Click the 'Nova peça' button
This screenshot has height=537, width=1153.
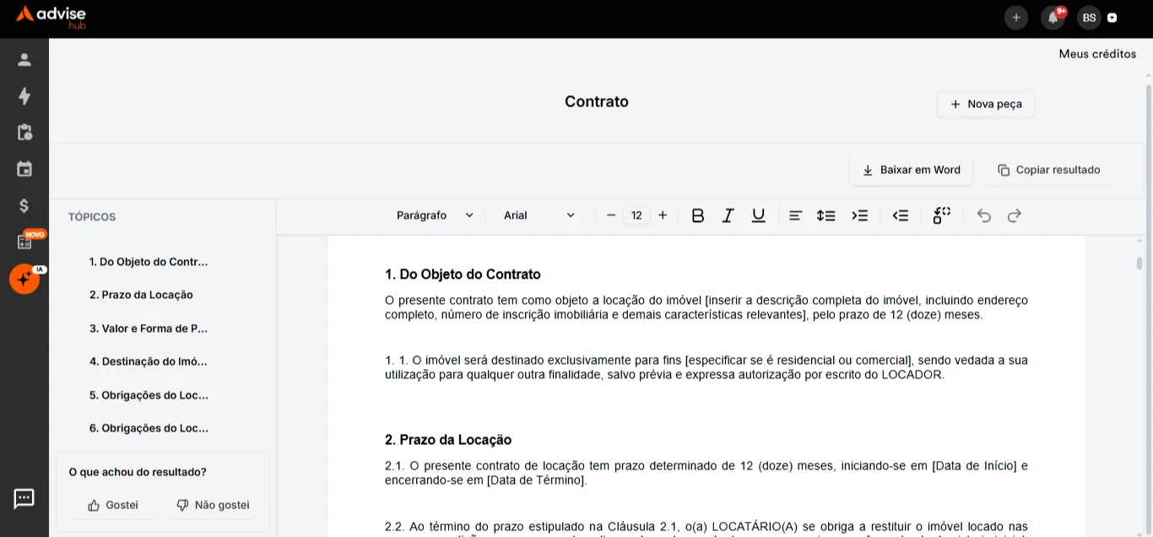985,104
